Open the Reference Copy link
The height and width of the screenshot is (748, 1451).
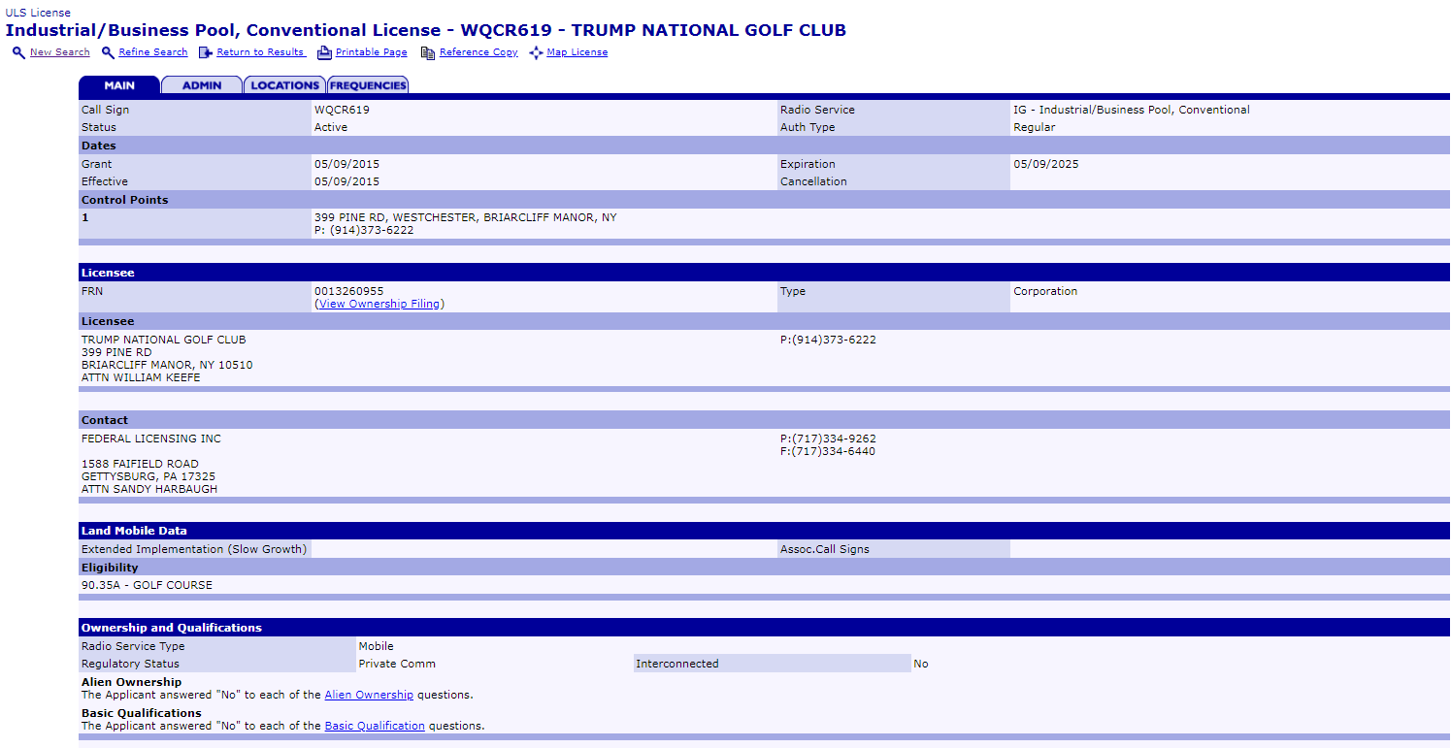coord(478,52)
